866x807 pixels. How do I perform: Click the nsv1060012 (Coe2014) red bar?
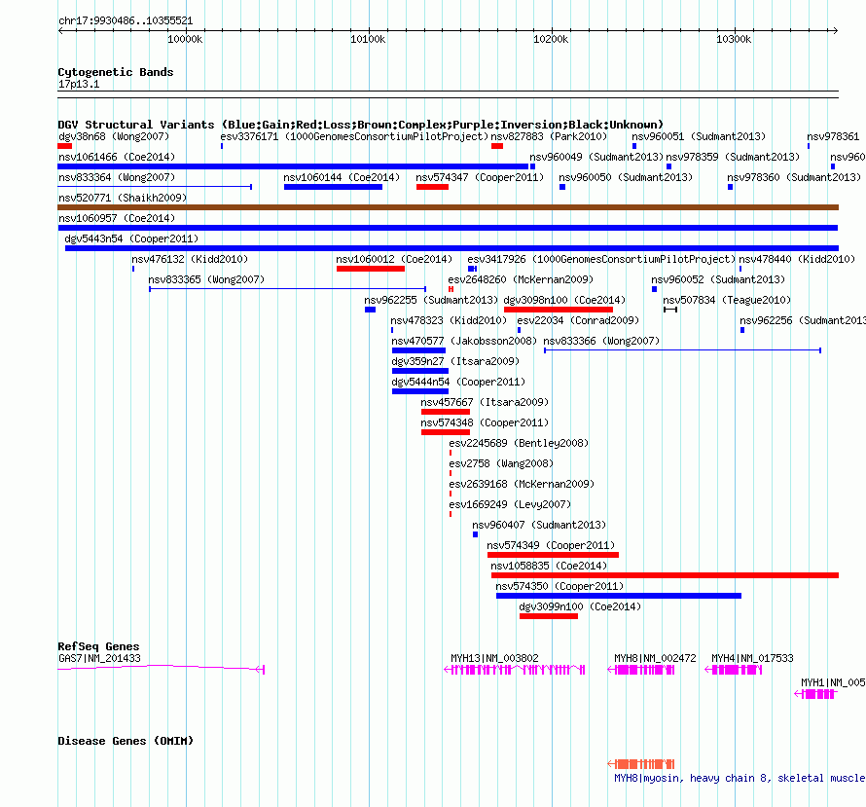point(371,269)
